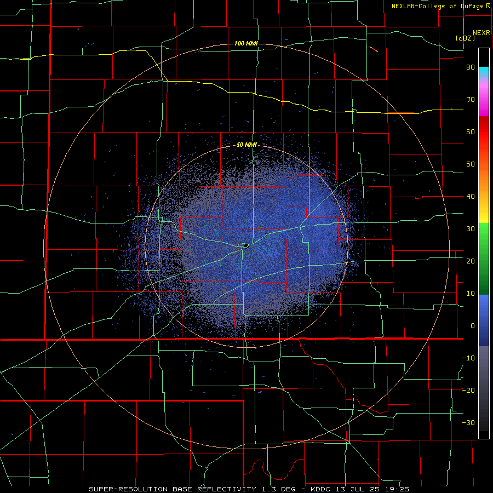Viewport: 493px width, 493px height.
Task: Click the [dBZ] unit label
Action: click(x=465, y=38)
